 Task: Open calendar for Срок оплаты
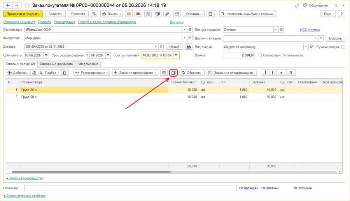(x=46, y=55)
